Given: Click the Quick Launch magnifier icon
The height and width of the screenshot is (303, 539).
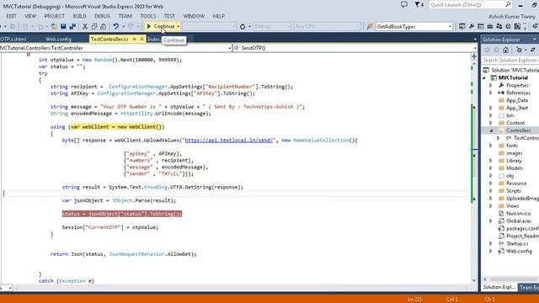Looking at the screenshot, I should (x=508, y=5).
